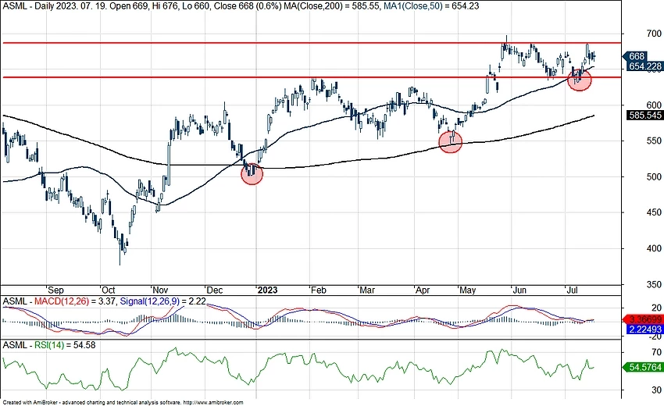Click the red circle marker in July

(579, 79)
